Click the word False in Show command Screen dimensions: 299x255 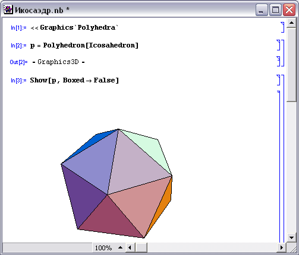104,80
